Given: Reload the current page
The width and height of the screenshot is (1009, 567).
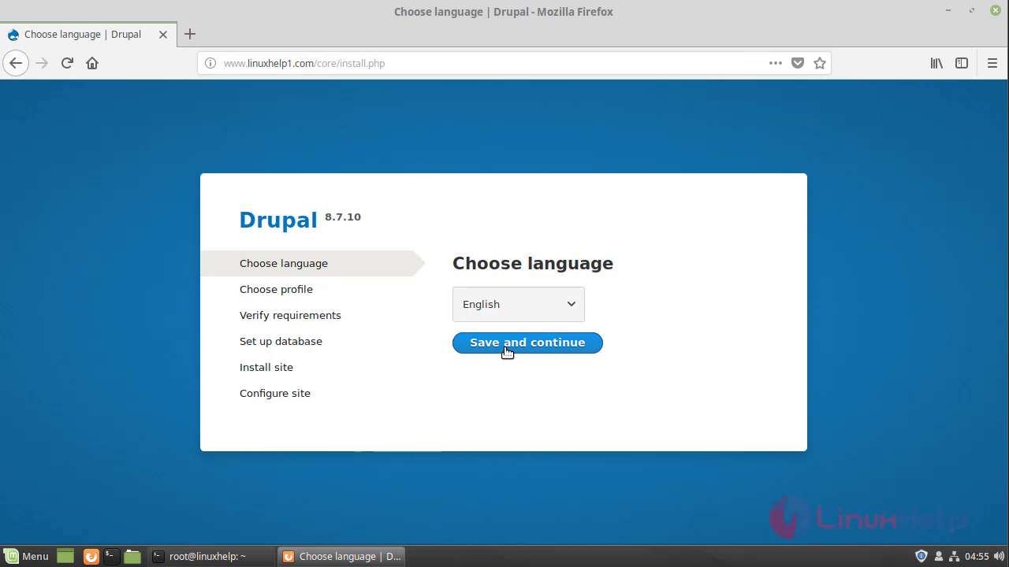Looking at the screenshot, I should pos(67,63).
